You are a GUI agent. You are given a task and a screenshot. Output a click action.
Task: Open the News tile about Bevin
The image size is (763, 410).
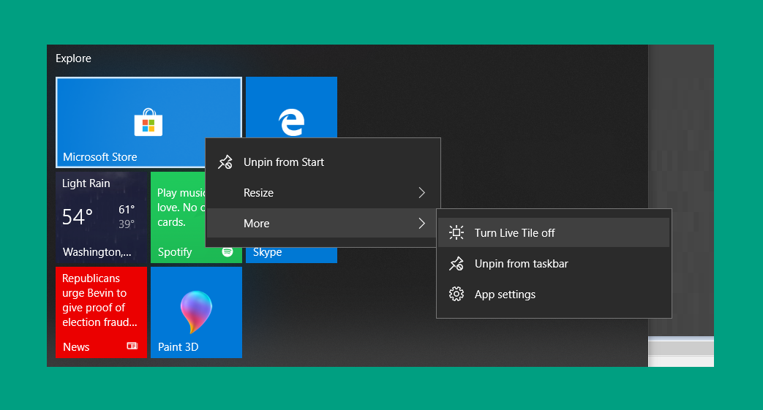pyautogui.click(x=101, y=312)
